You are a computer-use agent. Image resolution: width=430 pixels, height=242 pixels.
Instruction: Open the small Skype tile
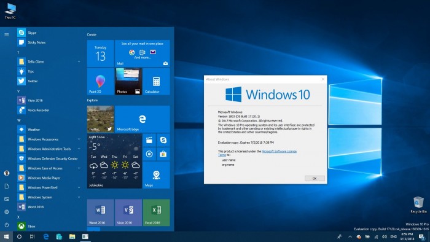pos(163,140)
